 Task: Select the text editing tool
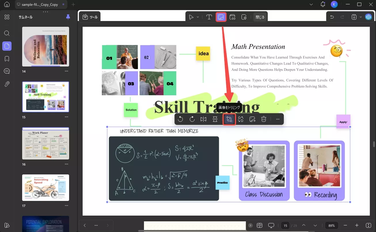pyautogui.click(x=209, y=17)
